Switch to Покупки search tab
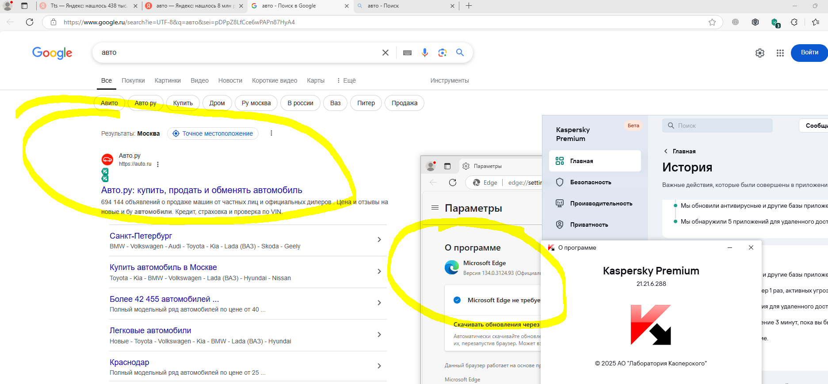The width and height of the screenshot is (828, 384). tap(133, 80)
